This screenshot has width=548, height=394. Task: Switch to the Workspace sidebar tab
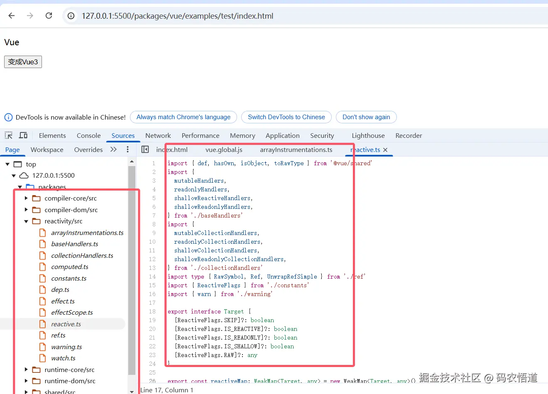(x=47, y=149)
